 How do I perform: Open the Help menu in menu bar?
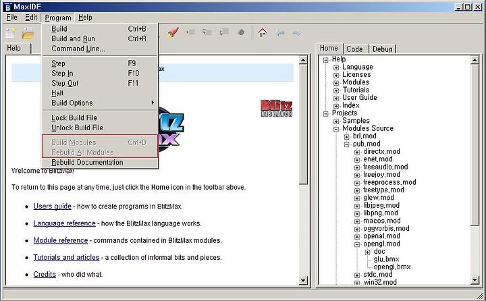coord(85,18)
